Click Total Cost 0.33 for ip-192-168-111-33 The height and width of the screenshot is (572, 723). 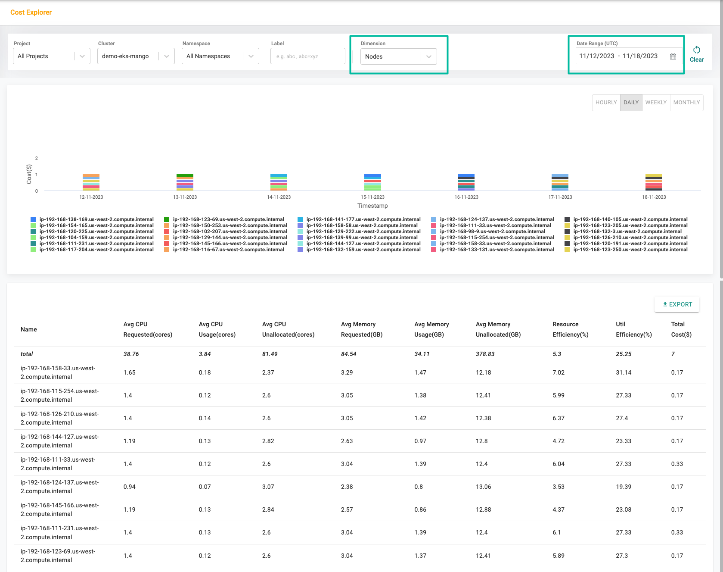[677, 464]
